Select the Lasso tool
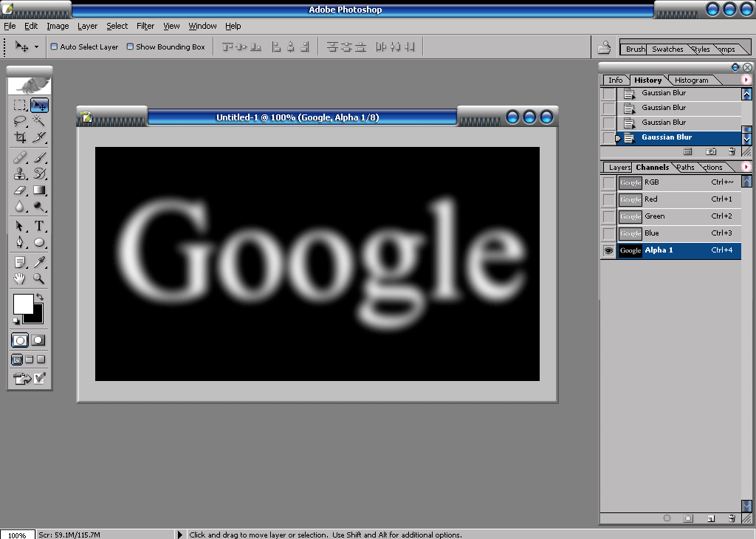The image size is (756, 539). click(20, 121)
